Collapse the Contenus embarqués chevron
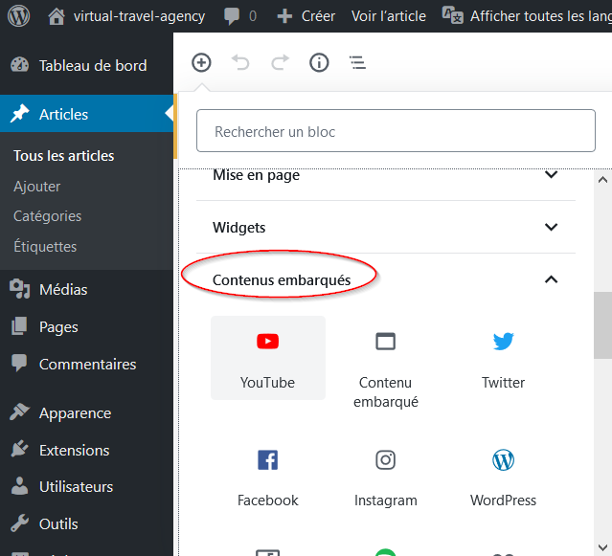 tap(551, 279)
